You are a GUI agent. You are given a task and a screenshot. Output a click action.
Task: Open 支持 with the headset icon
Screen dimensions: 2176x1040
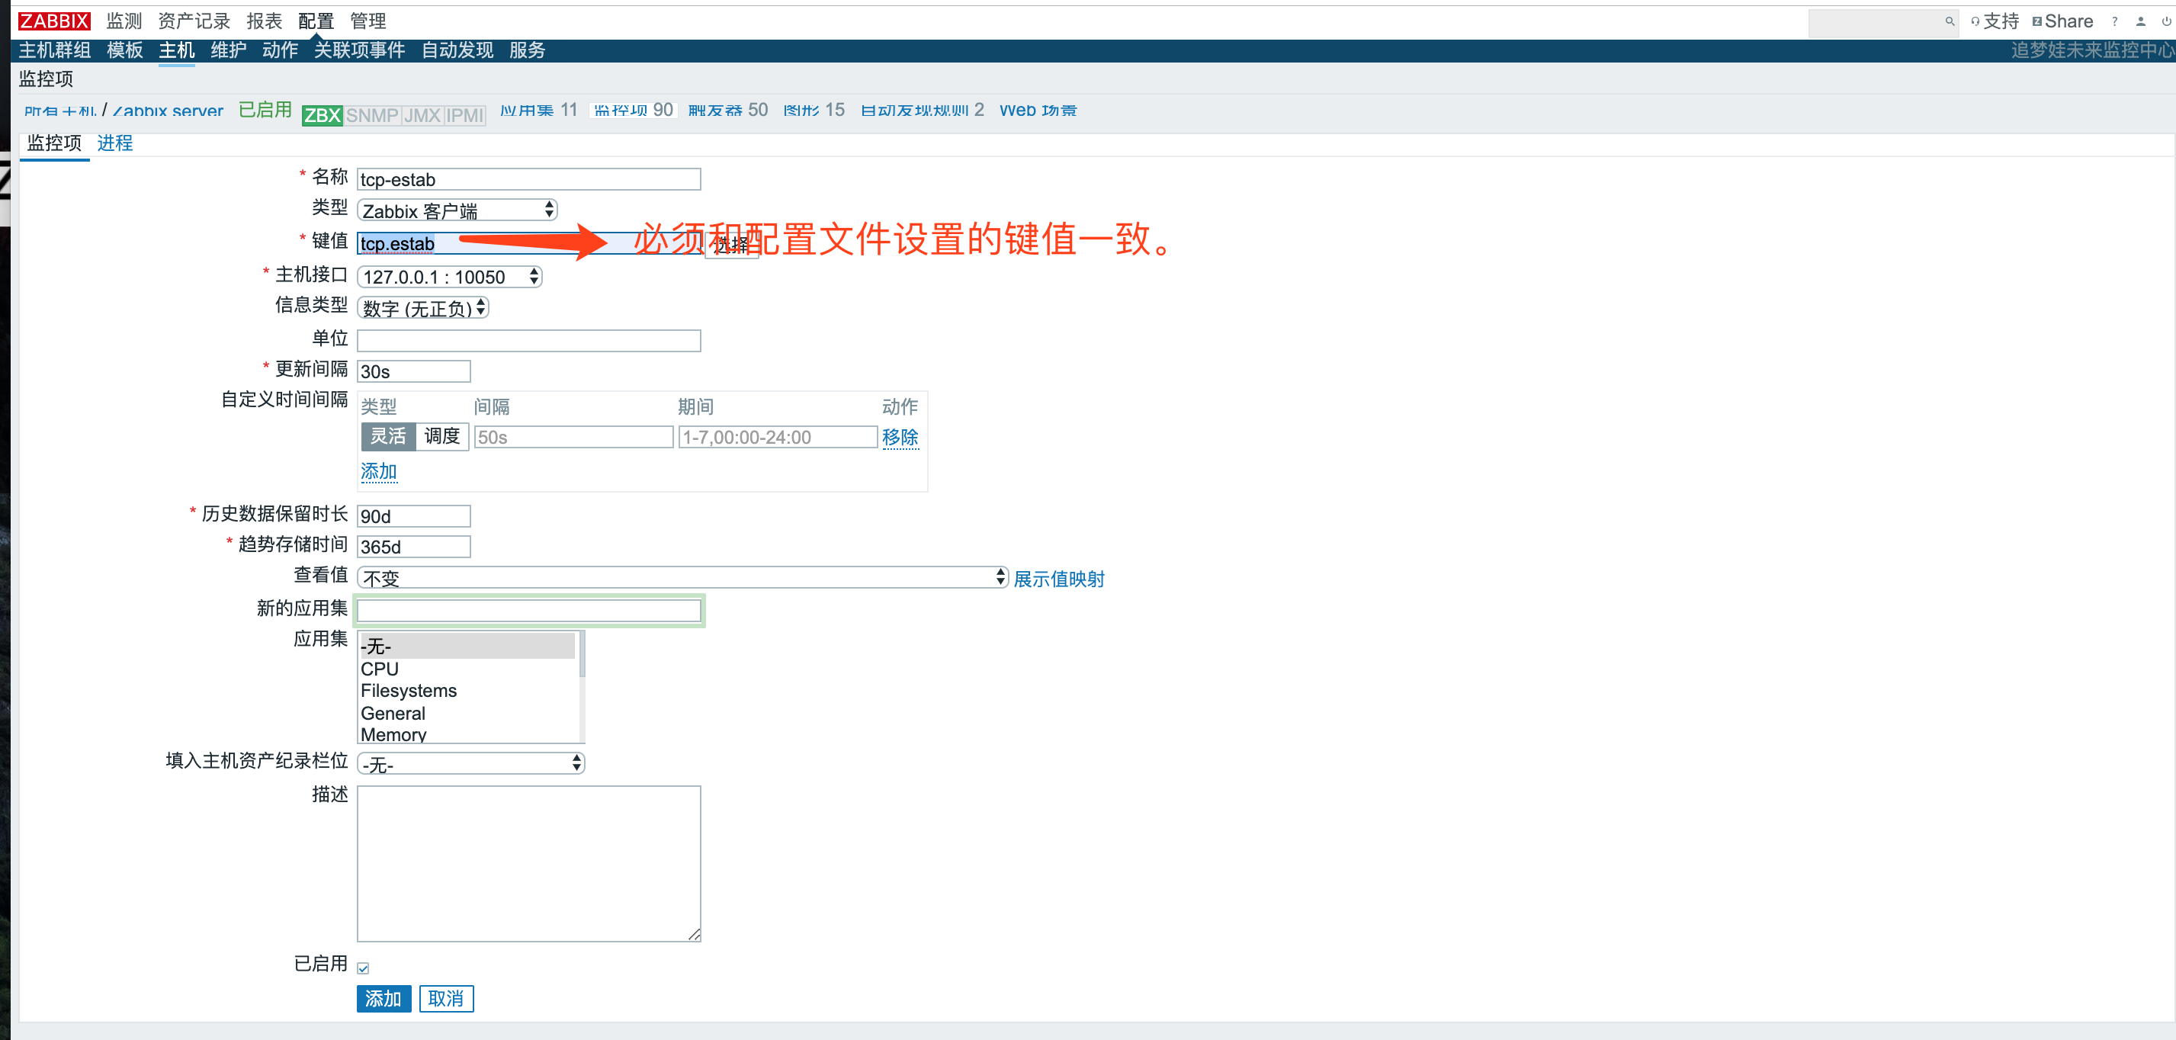(1998, 21)
